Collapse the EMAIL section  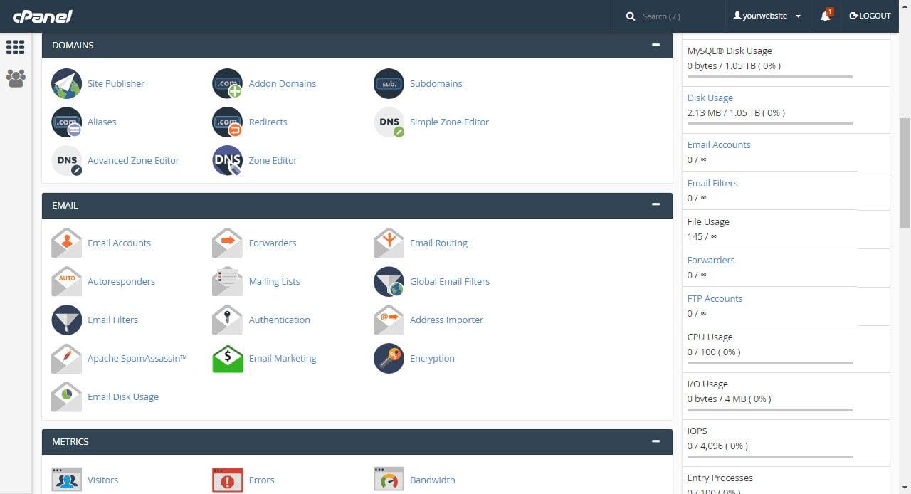point(655,205)
